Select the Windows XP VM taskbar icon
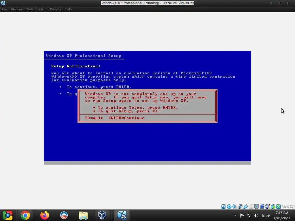The width and height of the screenshot is (295, 221). (x=122, y=215)
